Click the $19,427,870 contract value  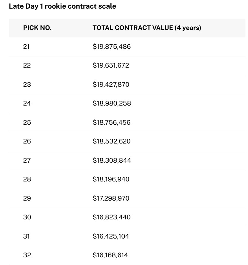click(x=111, y=85)
